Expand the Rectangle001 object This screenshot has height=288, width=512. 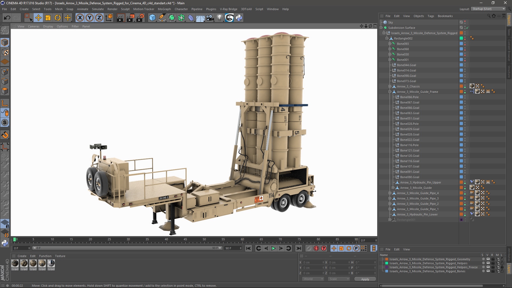(390, 220)
